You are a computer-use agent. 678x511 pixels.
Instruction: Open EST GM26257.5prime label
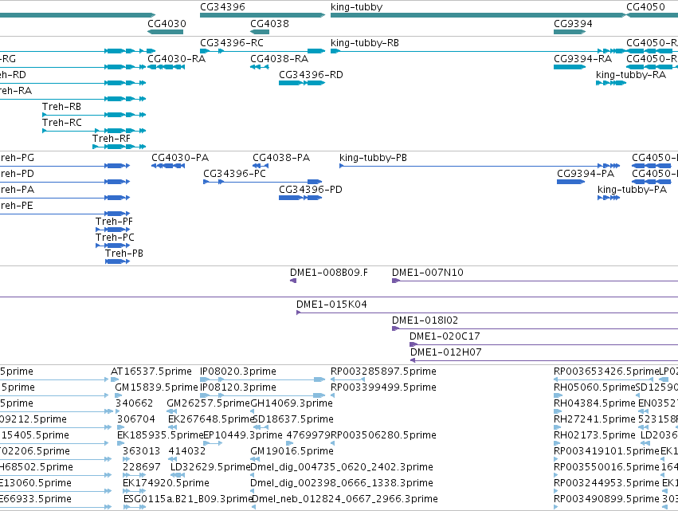click(209, 403)
